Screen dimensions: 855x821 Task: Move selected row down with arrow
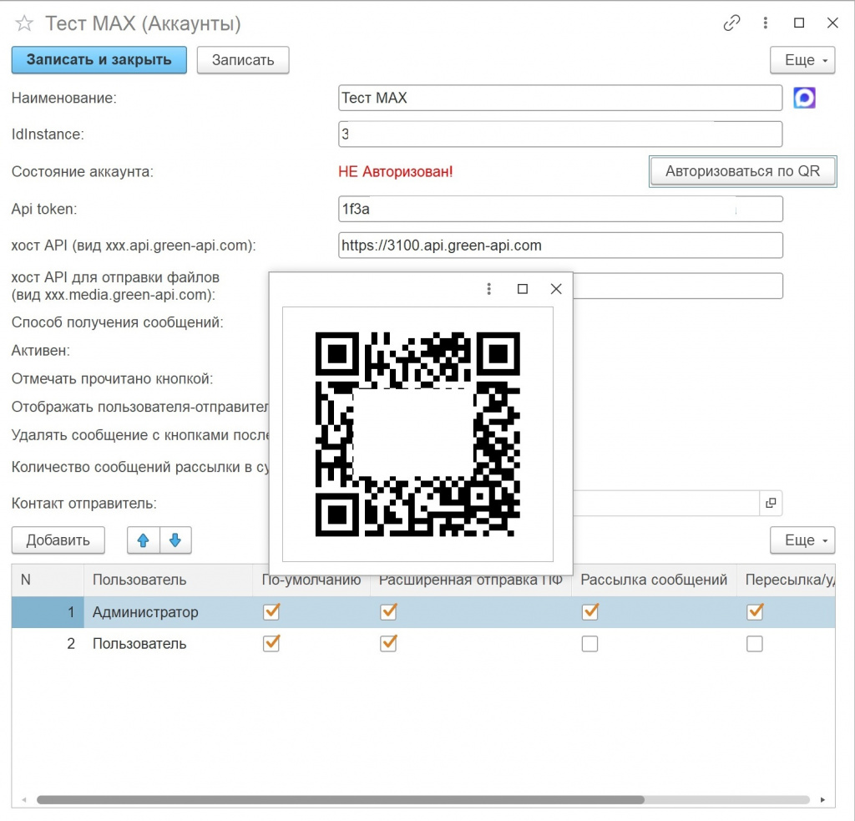175,540
